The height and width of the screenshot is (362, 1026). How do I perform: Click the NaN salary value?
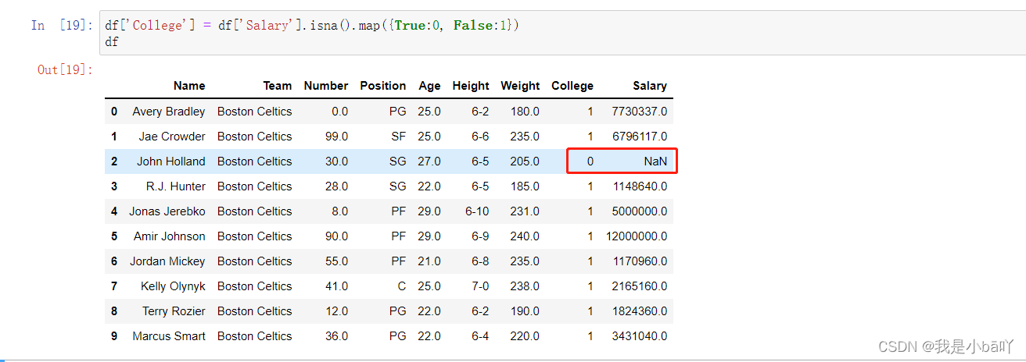(655, 161)
